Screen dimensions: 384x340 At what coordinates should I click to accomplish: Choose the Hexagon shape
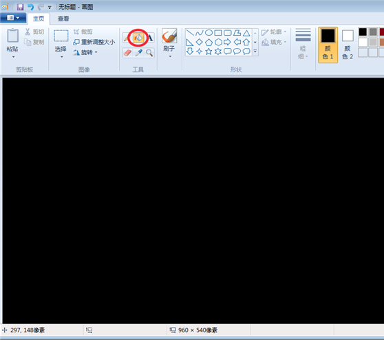(218, 43)
